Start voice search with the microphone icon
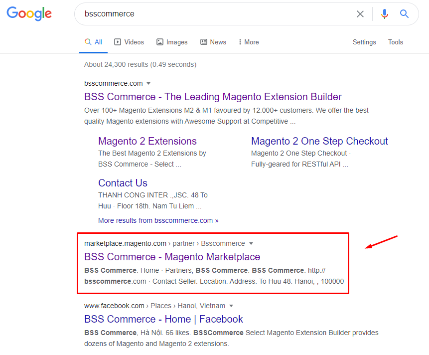 tap(384, 14)
